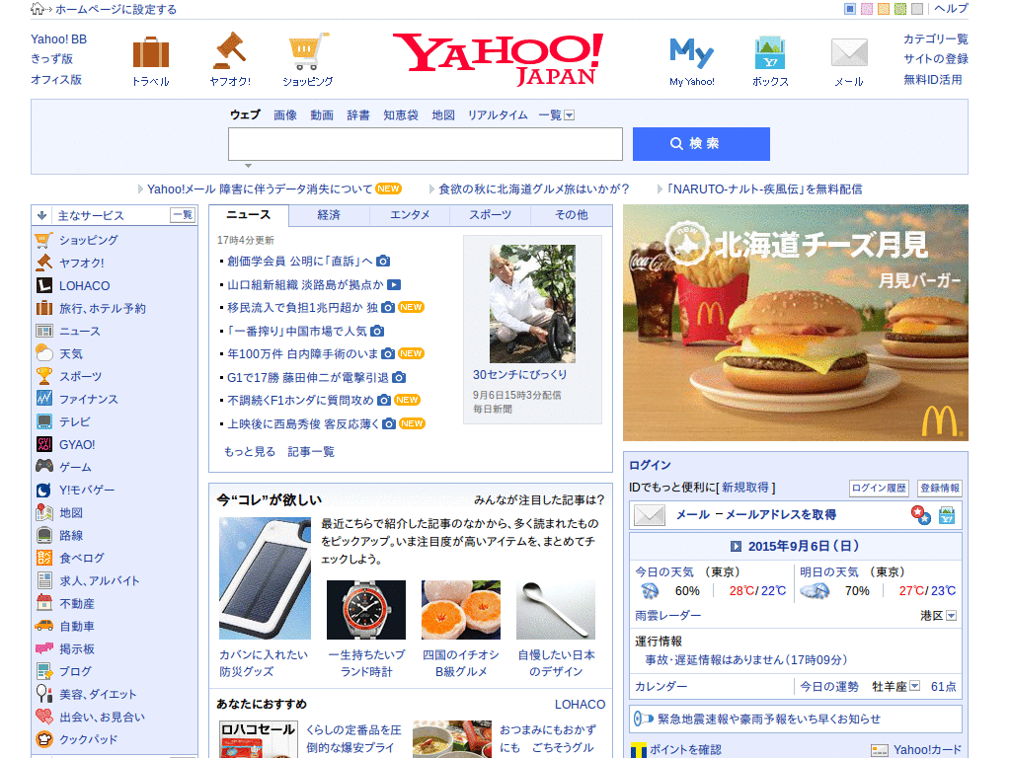1011x758 pixels.
Task: Click the sidebar ファイナンス chart icon
Action: (43, 399)
